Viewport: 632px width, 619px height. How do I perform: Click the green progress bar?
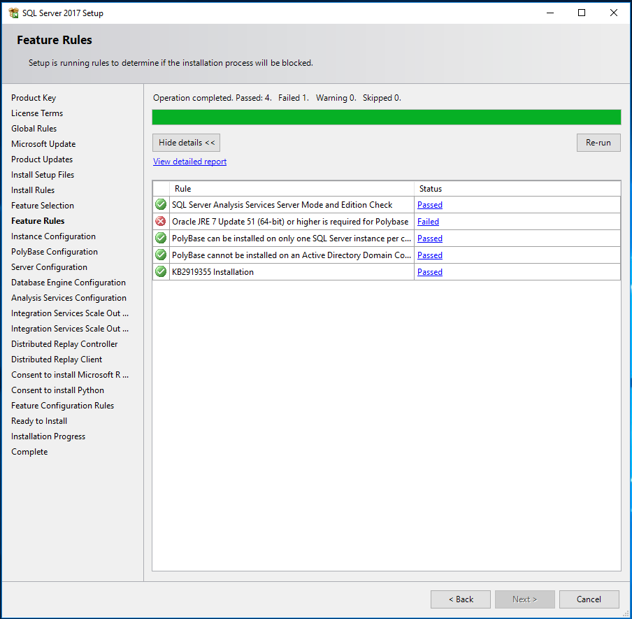(386, 117)
